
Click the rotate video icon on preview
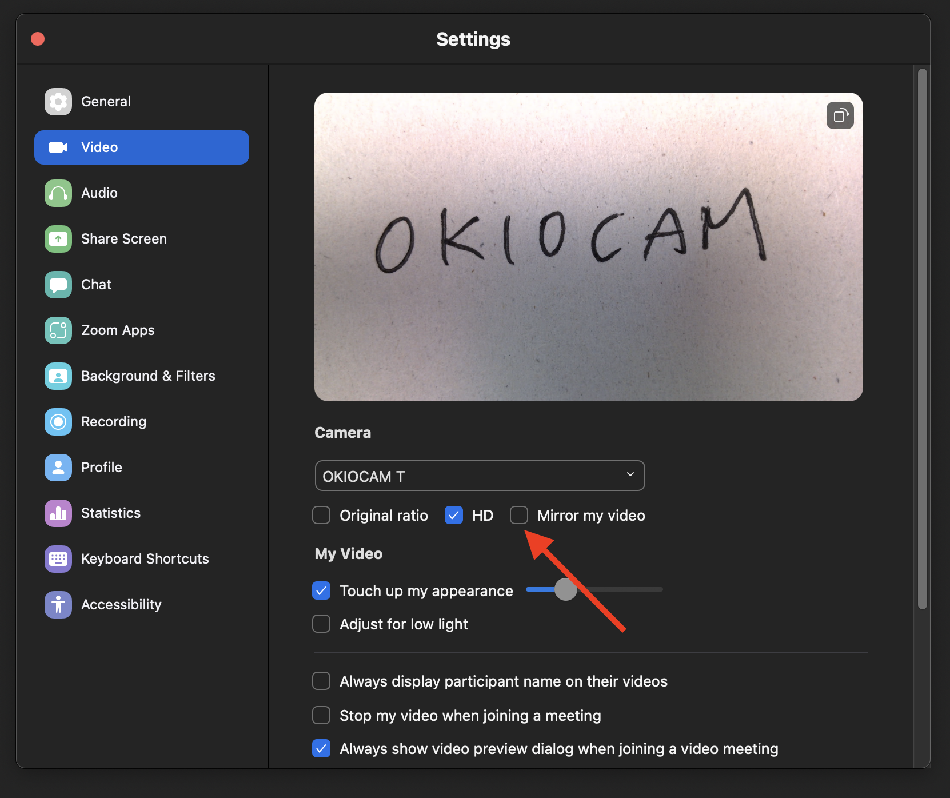[x=840, y=115]
